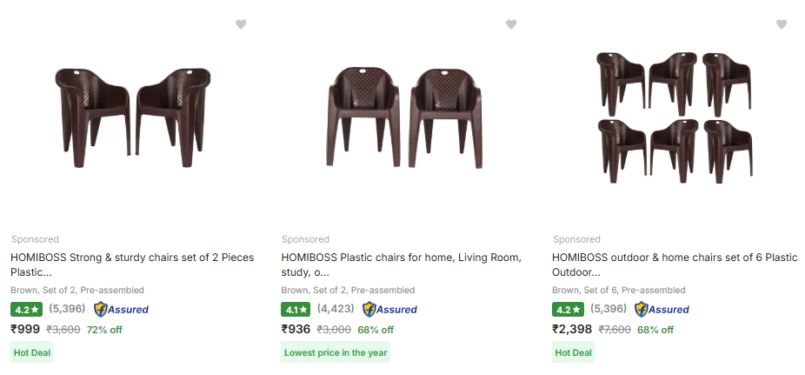Click the 4.2 star rating of first product
Viewport: 805px width, 375px height.
[x=26, y=309]
